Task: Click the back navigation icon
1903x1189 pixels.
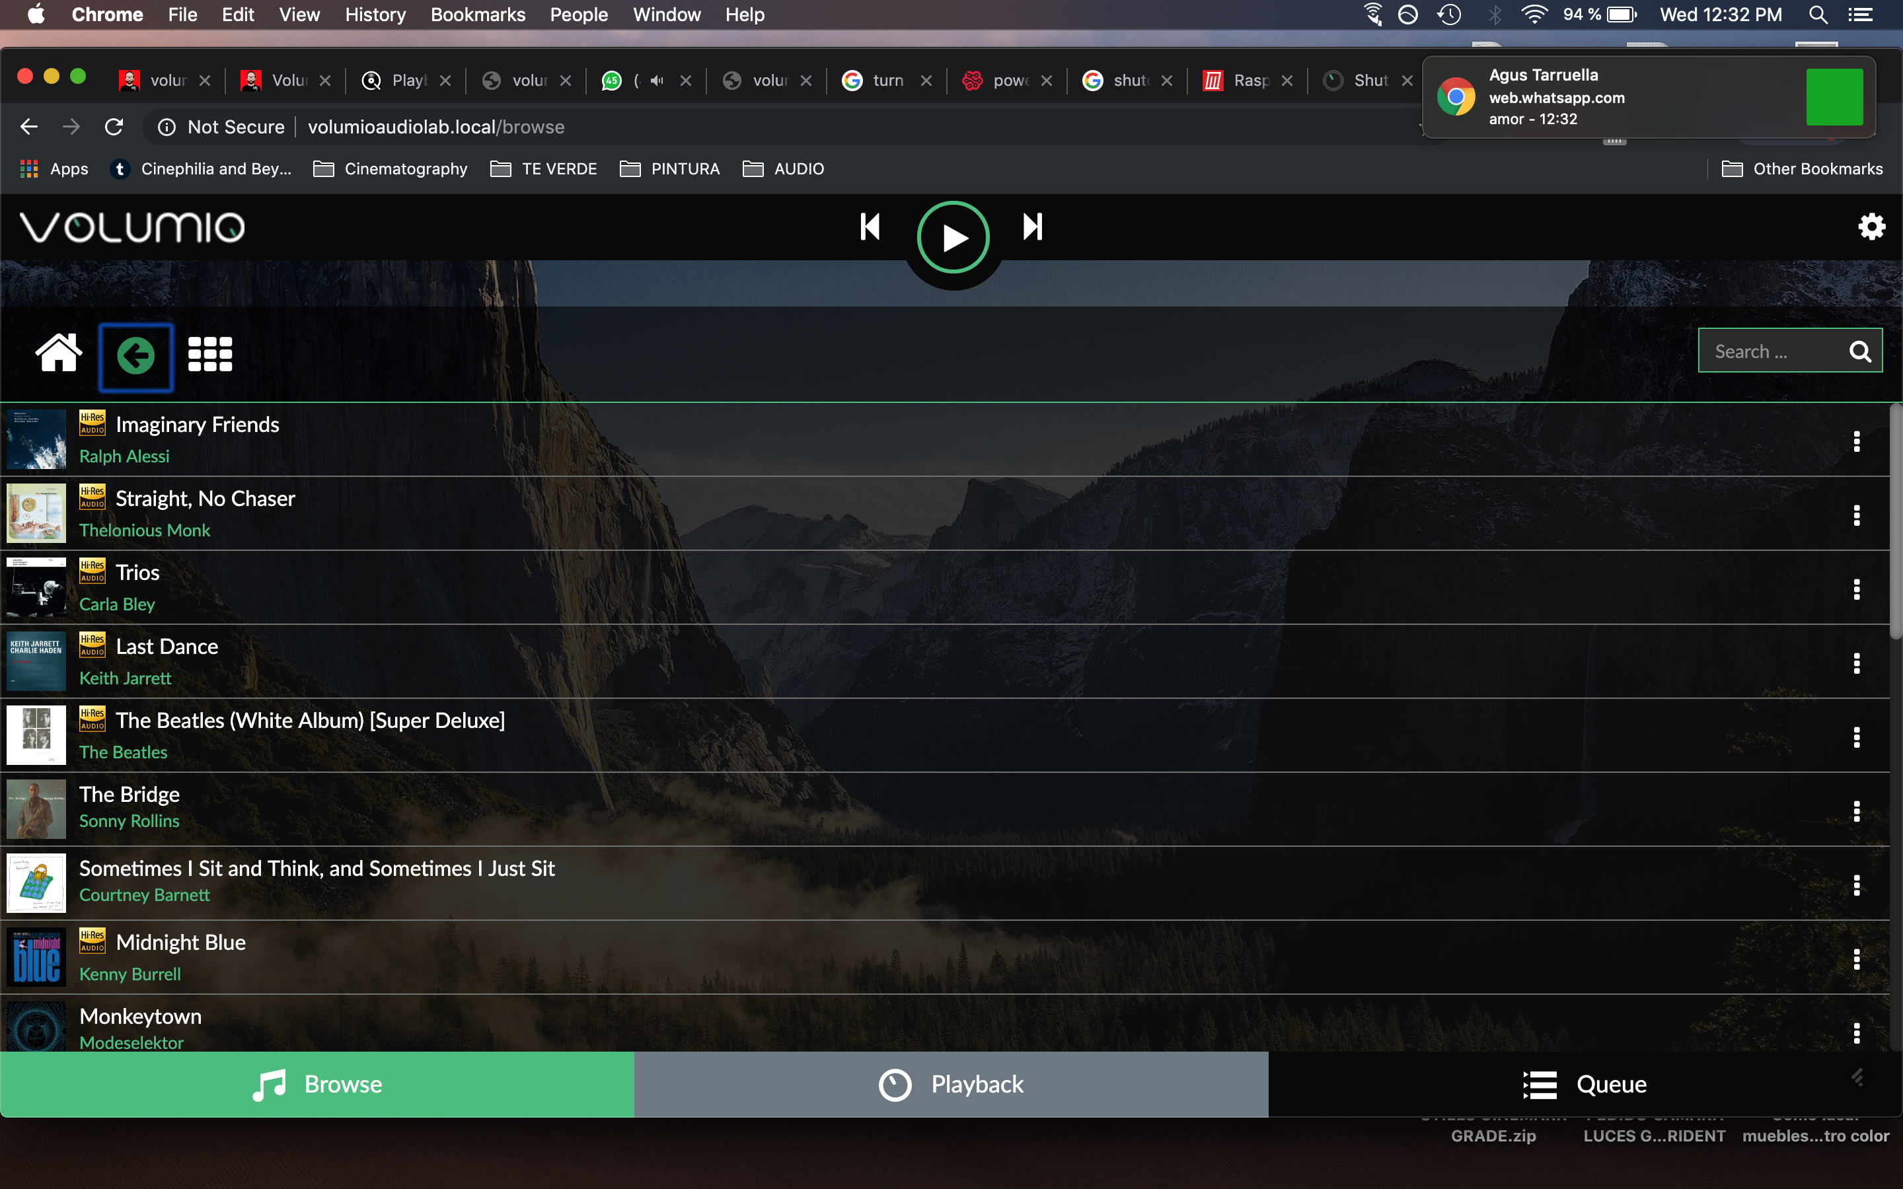Action: point(134,353)
